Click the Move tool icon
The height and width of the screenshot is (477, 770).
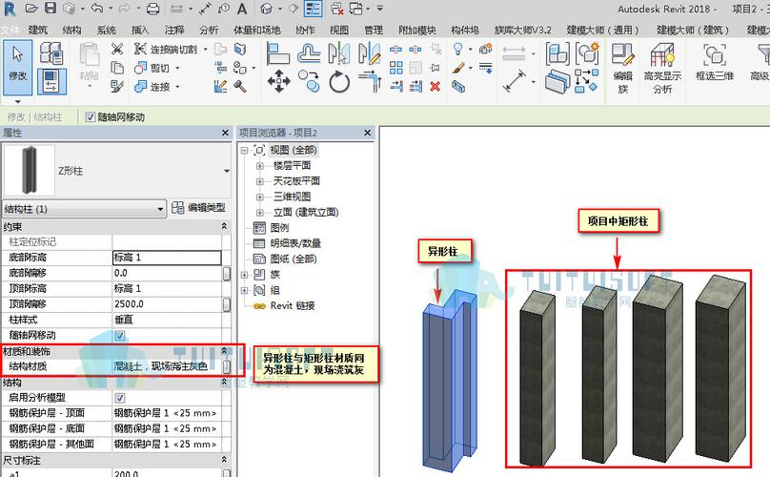[x=278, y=82]
